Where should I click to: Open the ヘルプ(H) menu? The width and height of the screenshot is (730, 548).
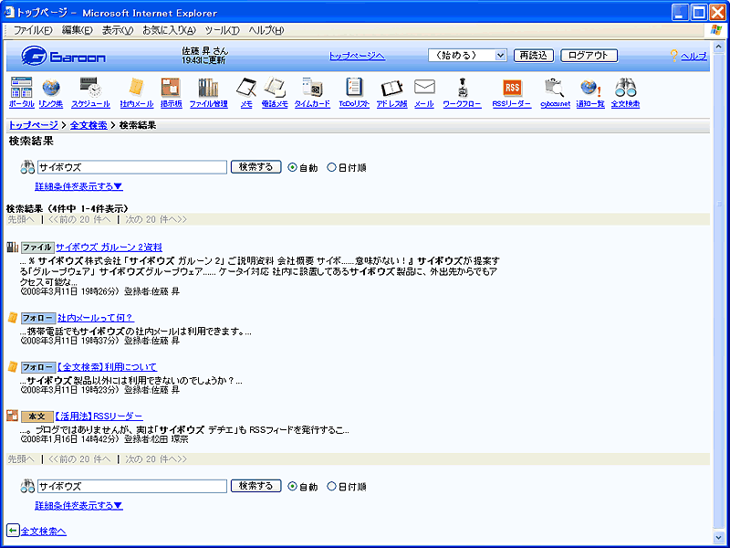(x=266, y=30)
